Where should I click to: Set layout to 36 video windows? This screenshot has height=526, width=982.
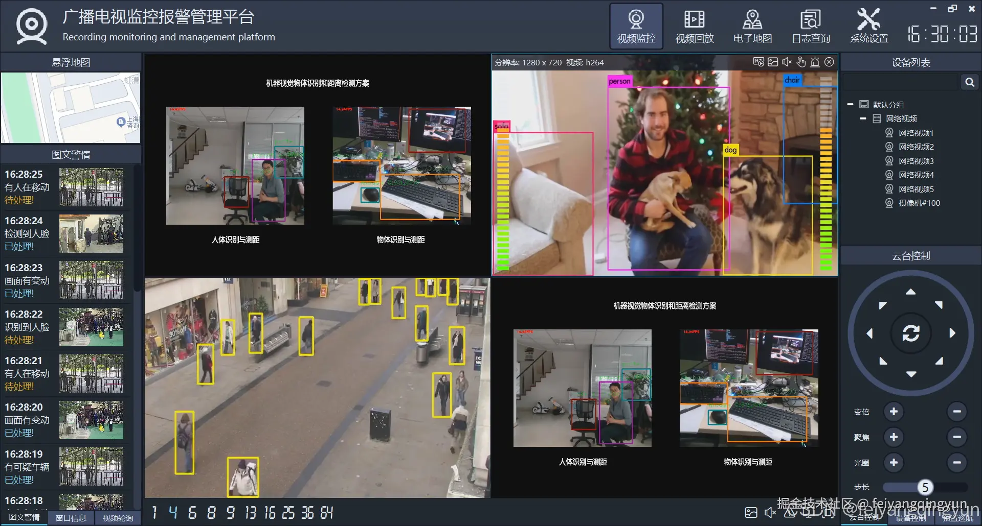307,513
